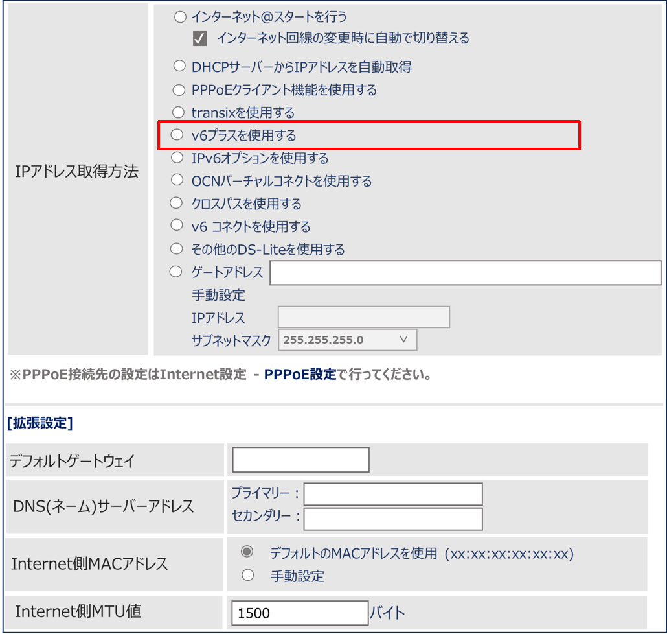This screenshot has height=634, width=667.
Task: Click the manual IPアドレス input field
Action: 363,318
